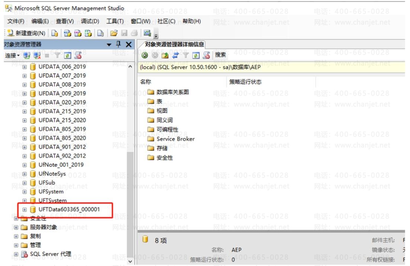
Task: Click the Forward arrow in details pane
Action: 155,55
